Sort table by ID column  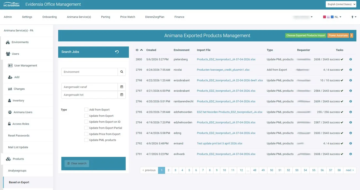[x=139, y=50]
